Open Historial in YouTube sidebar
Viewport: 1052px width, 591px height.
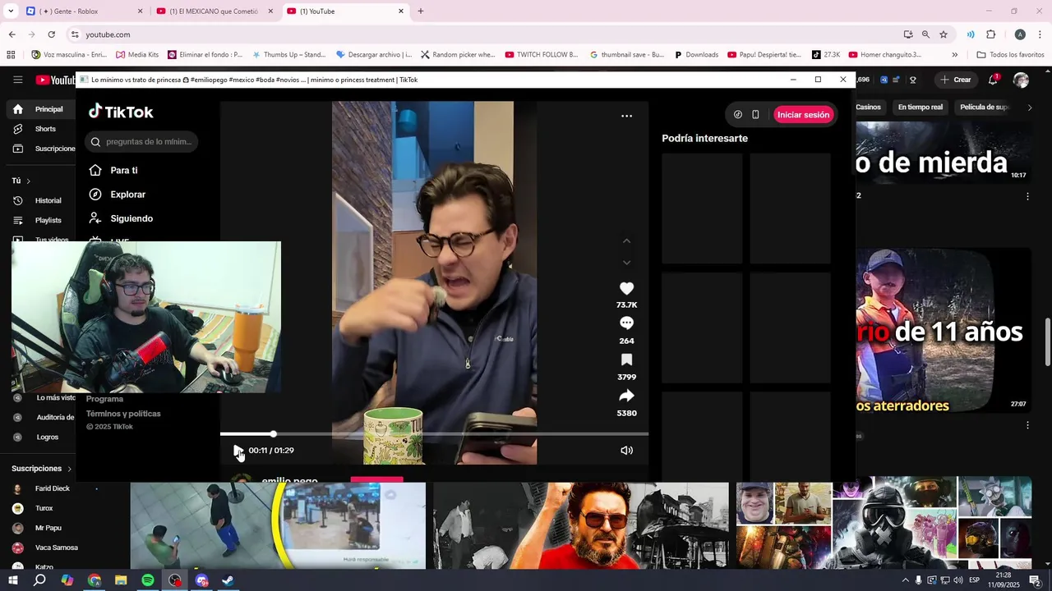(39, 200)
